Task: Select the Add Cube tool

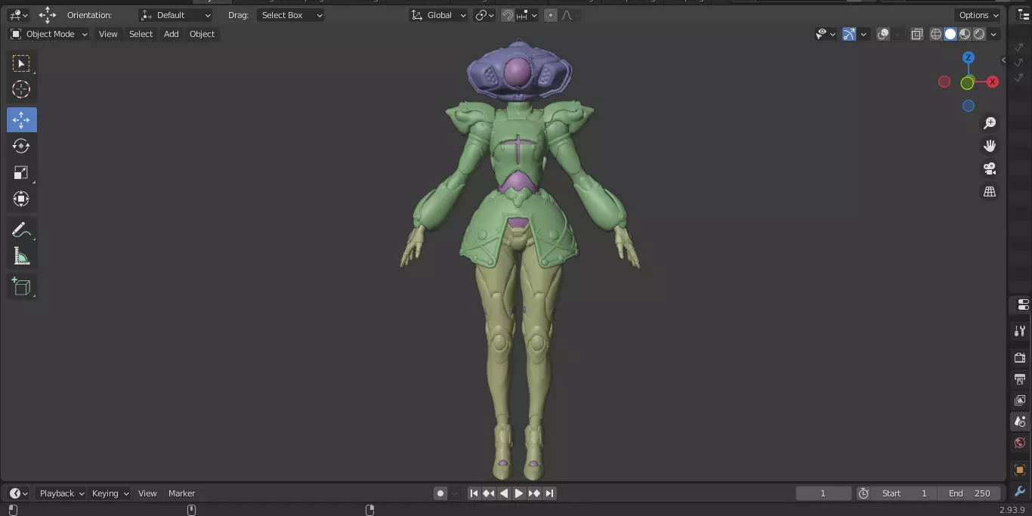Action: tap(21, 287)
